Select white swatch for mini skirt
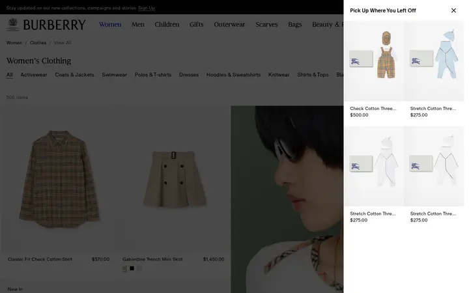The height and width of the screenshot is (293, 469). click(139, 268)
